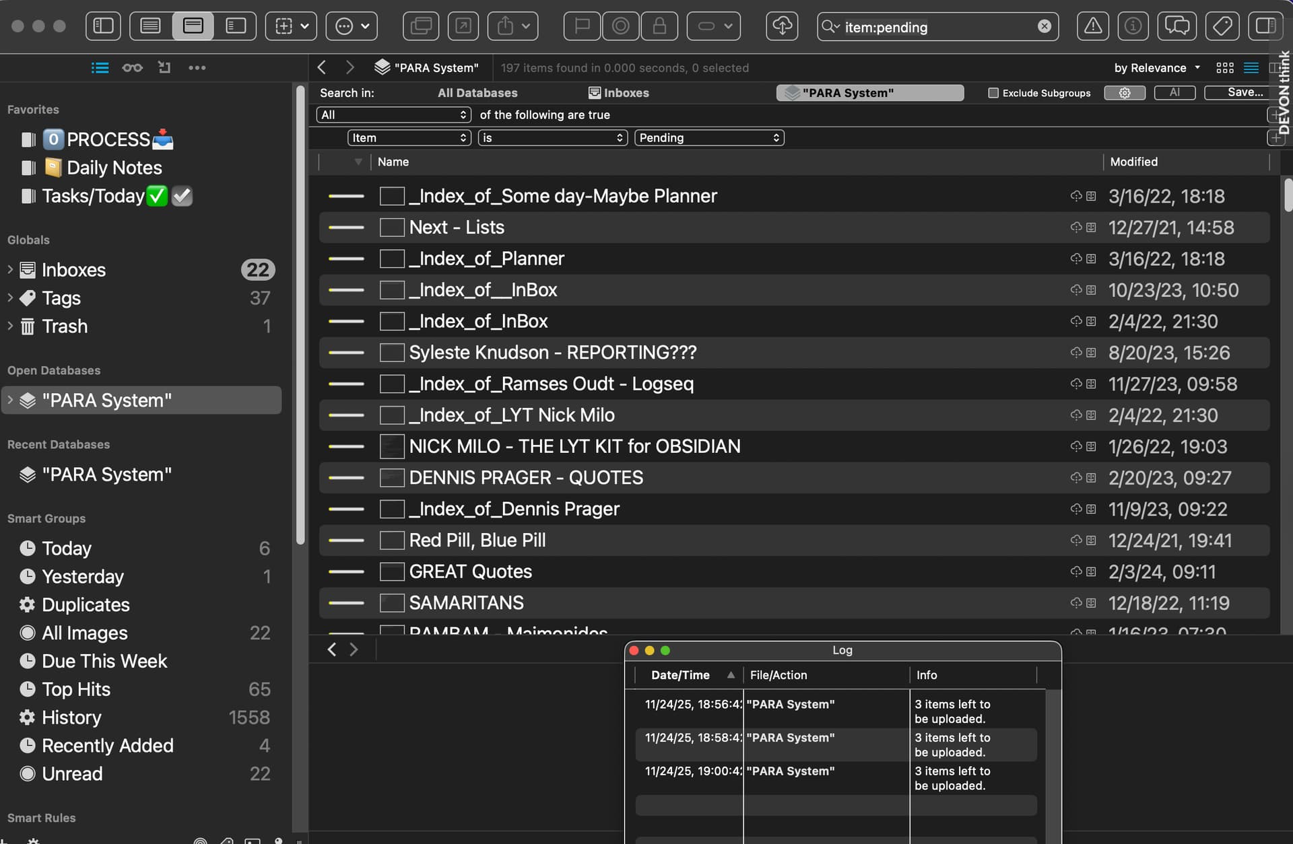The height and width of the screenshot is (844, 1293).
Task: Open the Pending value dropdown
Action: [709, 138]
